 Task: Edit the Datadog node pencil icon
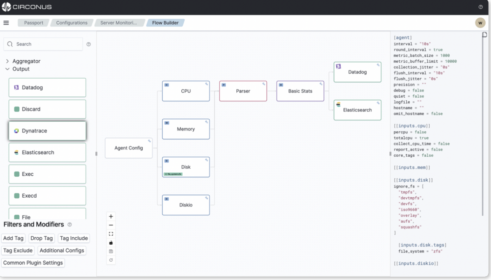[x=378, y=65]
